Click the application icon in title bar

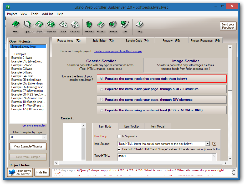8,7
